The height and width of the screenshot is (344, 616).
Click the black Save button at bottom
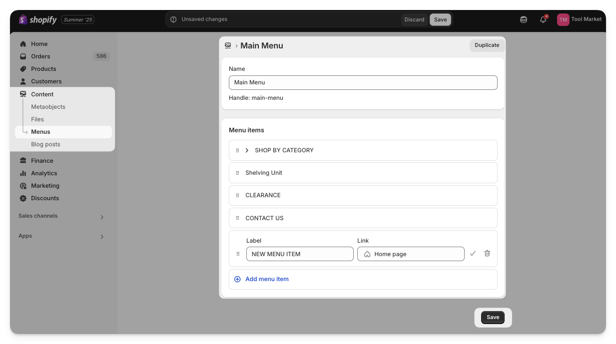tap(493, 317)
